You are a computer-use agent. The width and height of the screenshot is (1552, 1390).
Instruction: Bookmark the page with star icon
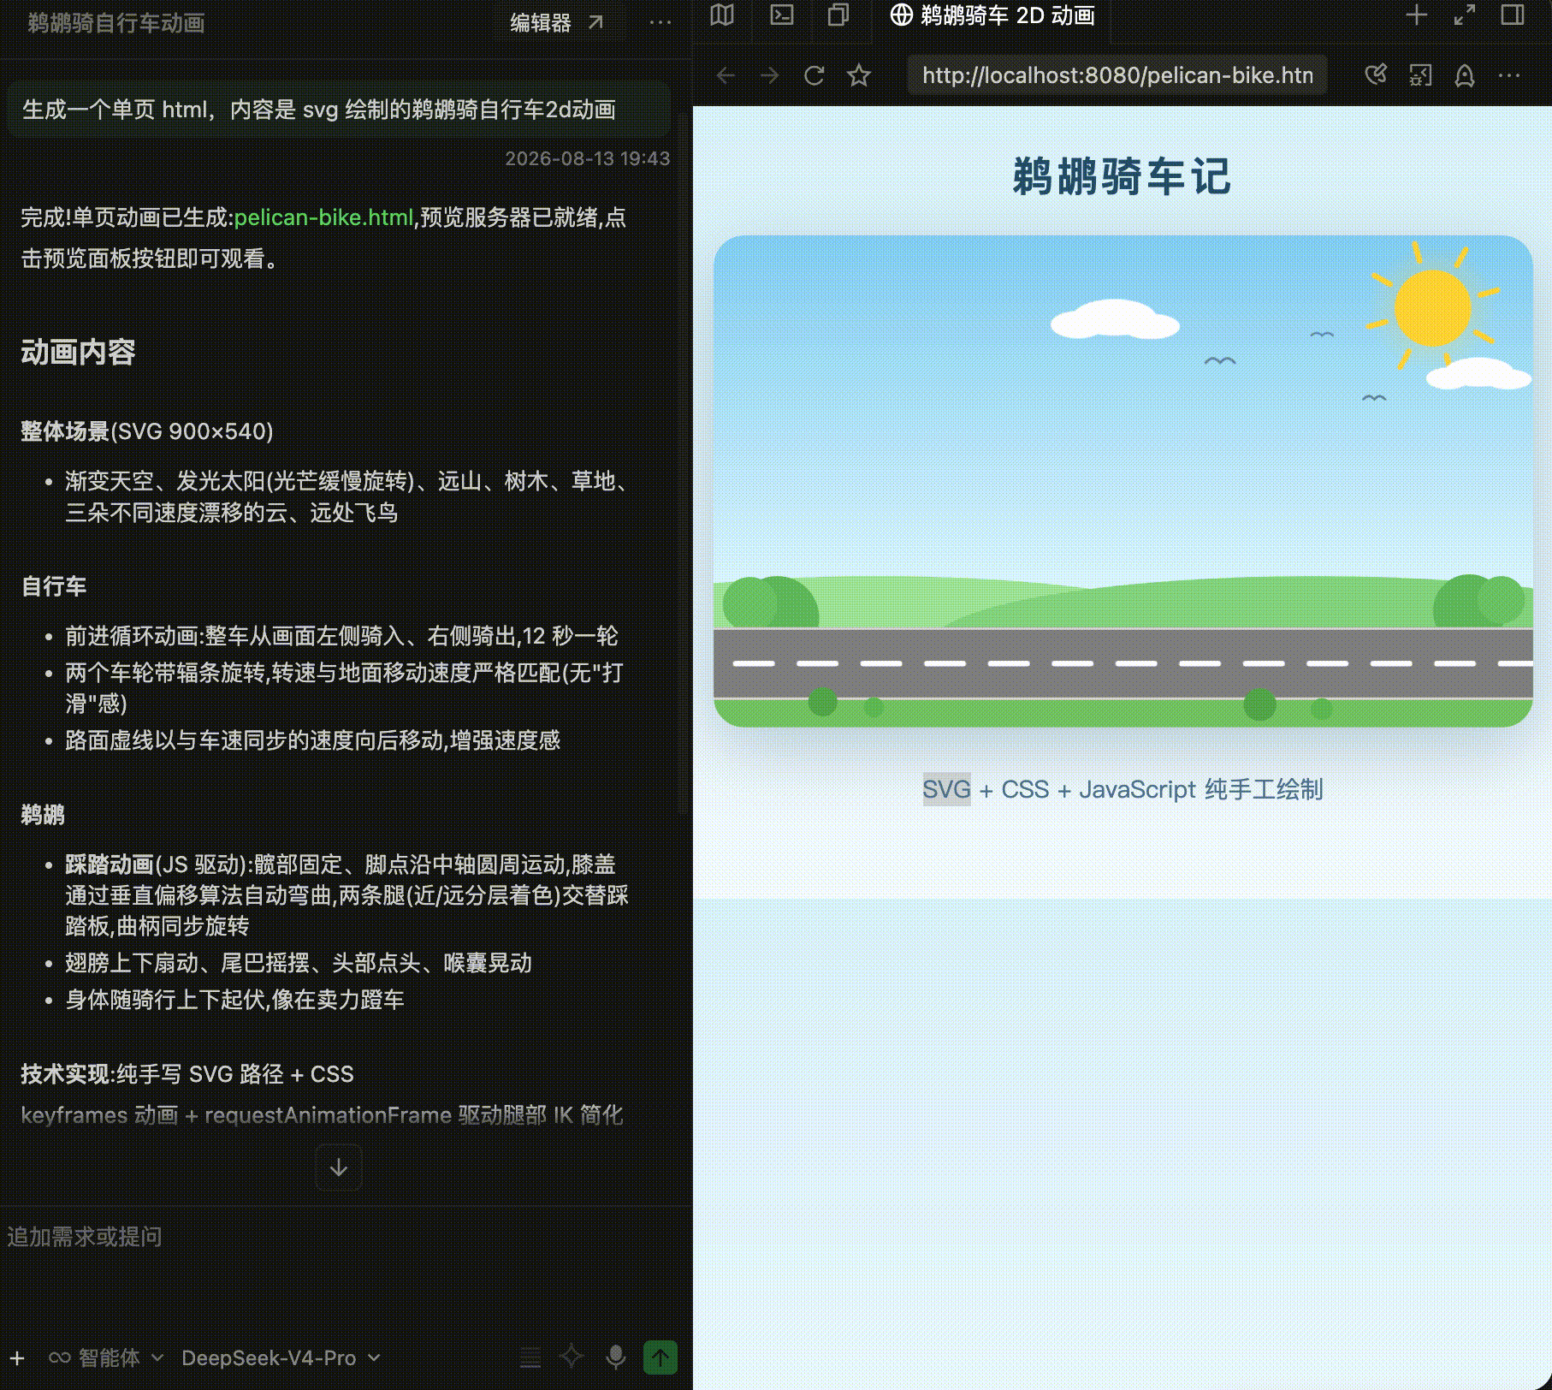(x=859, y=75)
